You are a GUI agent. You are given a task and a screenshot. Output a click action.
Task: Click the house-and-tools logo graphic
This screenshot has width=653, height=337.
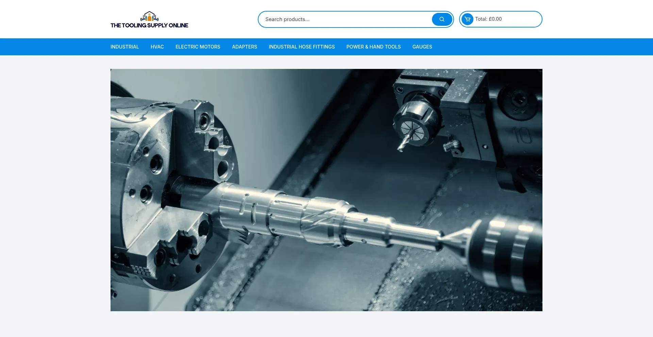coord(149,16)
